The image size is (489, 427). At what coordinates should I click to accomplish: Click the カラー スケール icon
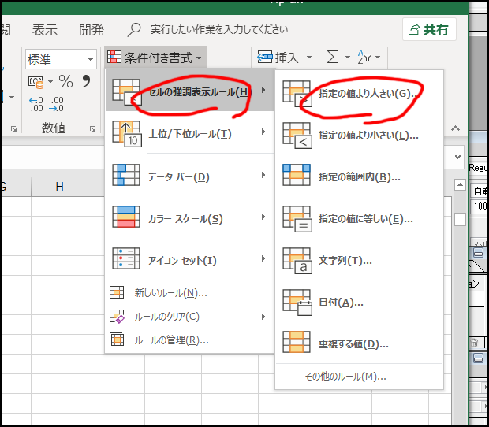(125, 217)
